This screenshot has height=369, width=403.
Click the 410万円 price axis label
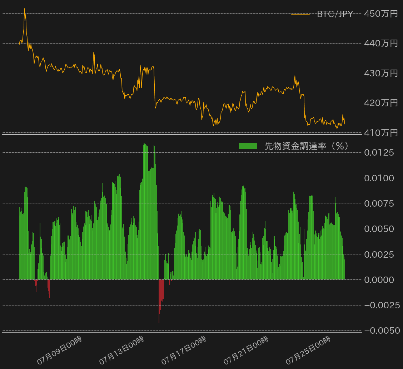[x=380, y=133]
